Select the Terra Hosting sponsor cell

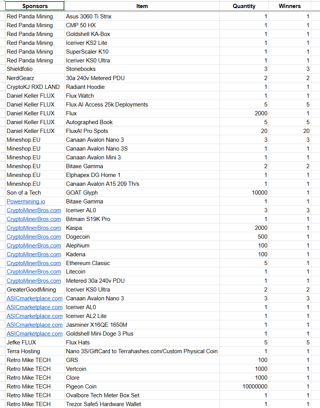click(35, 351)
